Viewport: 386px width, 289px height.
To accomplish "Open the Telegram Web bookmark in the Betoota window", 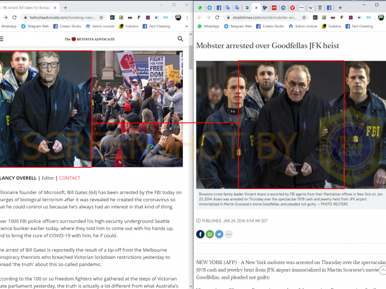I will pyautogui.click(x=35, y=26).
